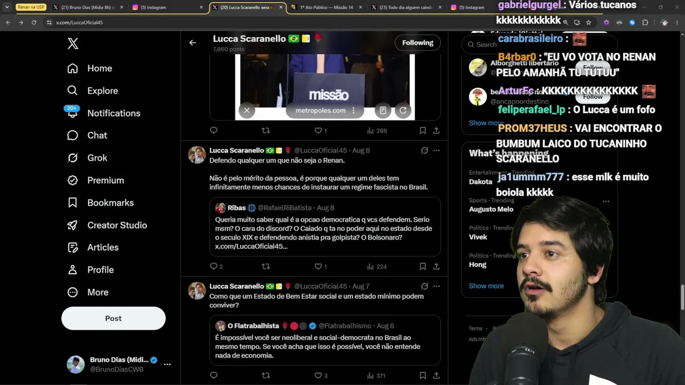Close the active Lucca Scaranello tab
685x385 pixels.
point(280,7)
